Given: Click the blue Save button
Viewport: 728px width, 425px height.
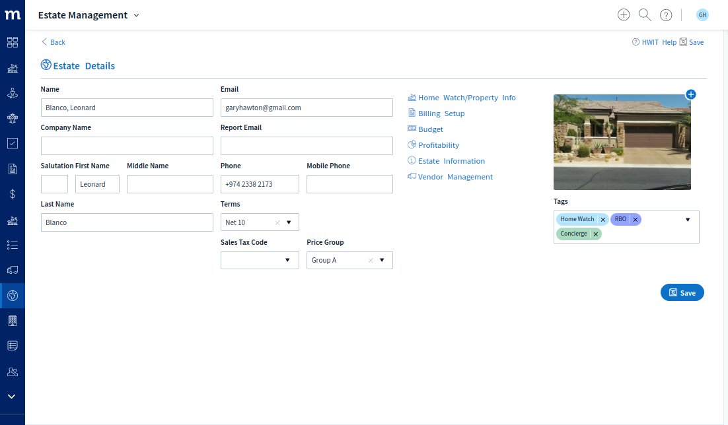Looking at the screenshot, I should [x=682, y=293].
